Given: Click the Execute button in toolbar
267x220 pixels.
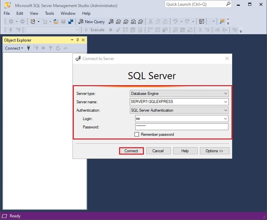Looking at the screenshot, I should pos(95,30).
